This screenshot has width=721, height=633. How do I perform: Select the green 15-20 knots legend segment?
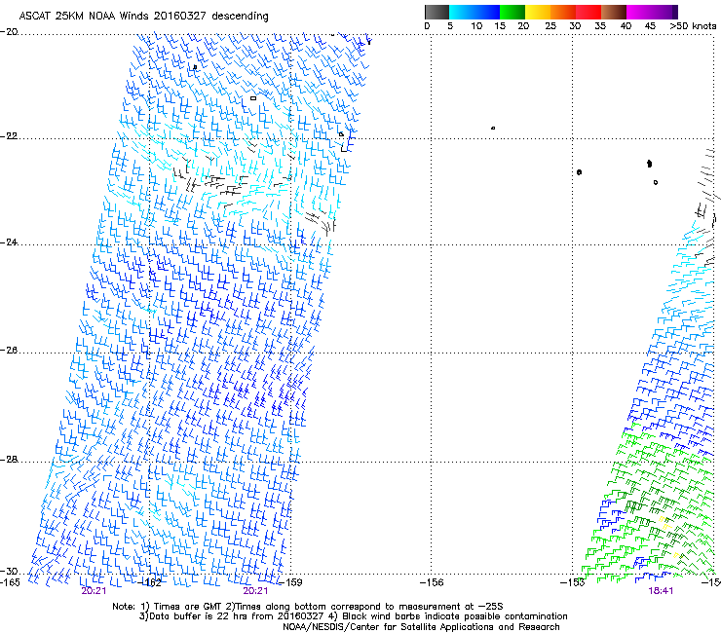tap(512, 12)
